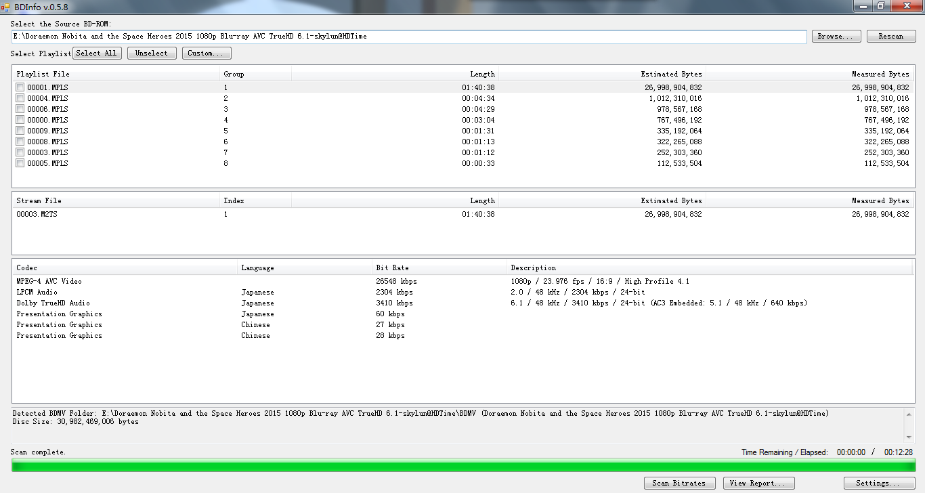Start Scan Bitrates
925x493 pixels.
[679, 483]
